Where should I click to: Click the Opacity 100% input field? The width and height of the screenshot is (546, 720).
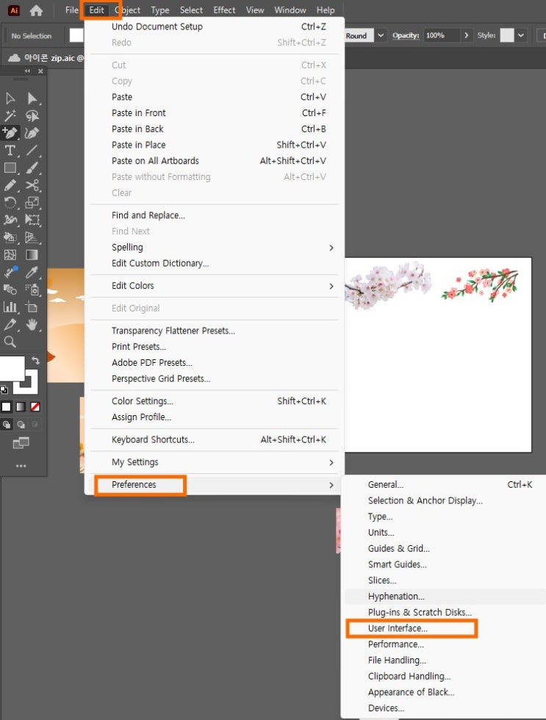point(442,35)
